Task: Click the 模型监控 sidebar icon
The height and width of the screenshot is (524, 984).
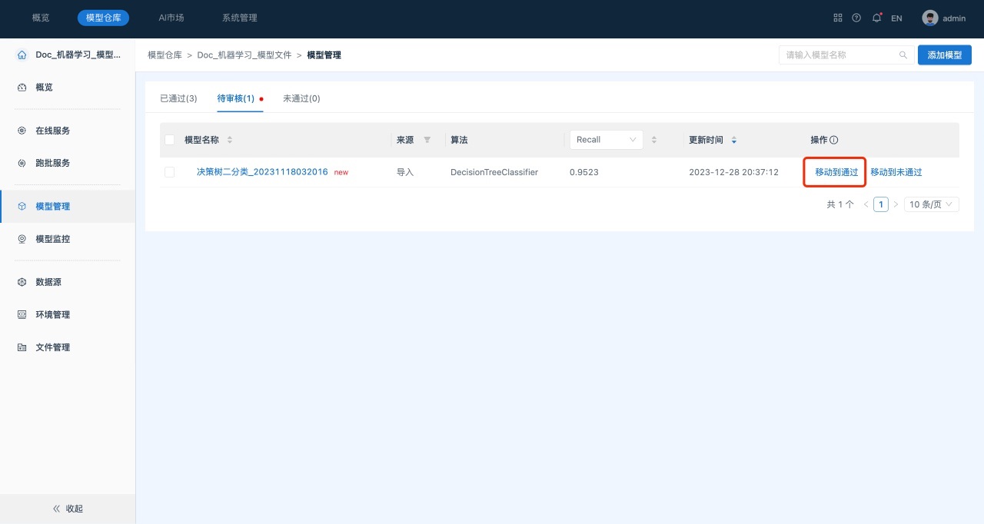Action: [22, 239]
